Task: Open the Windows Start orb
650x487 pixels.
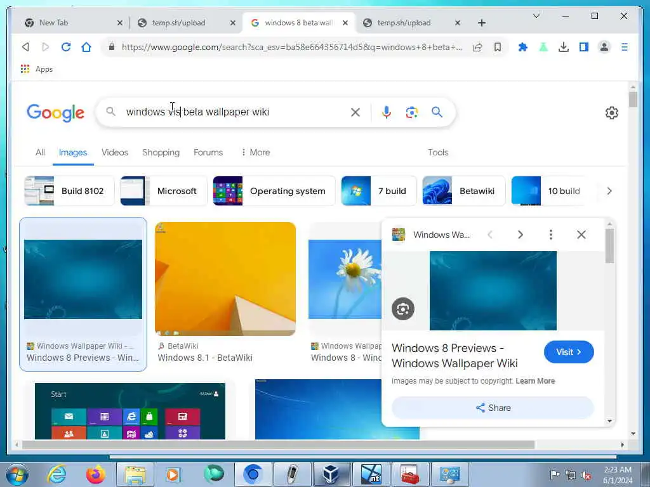Action: click(17, 474)
